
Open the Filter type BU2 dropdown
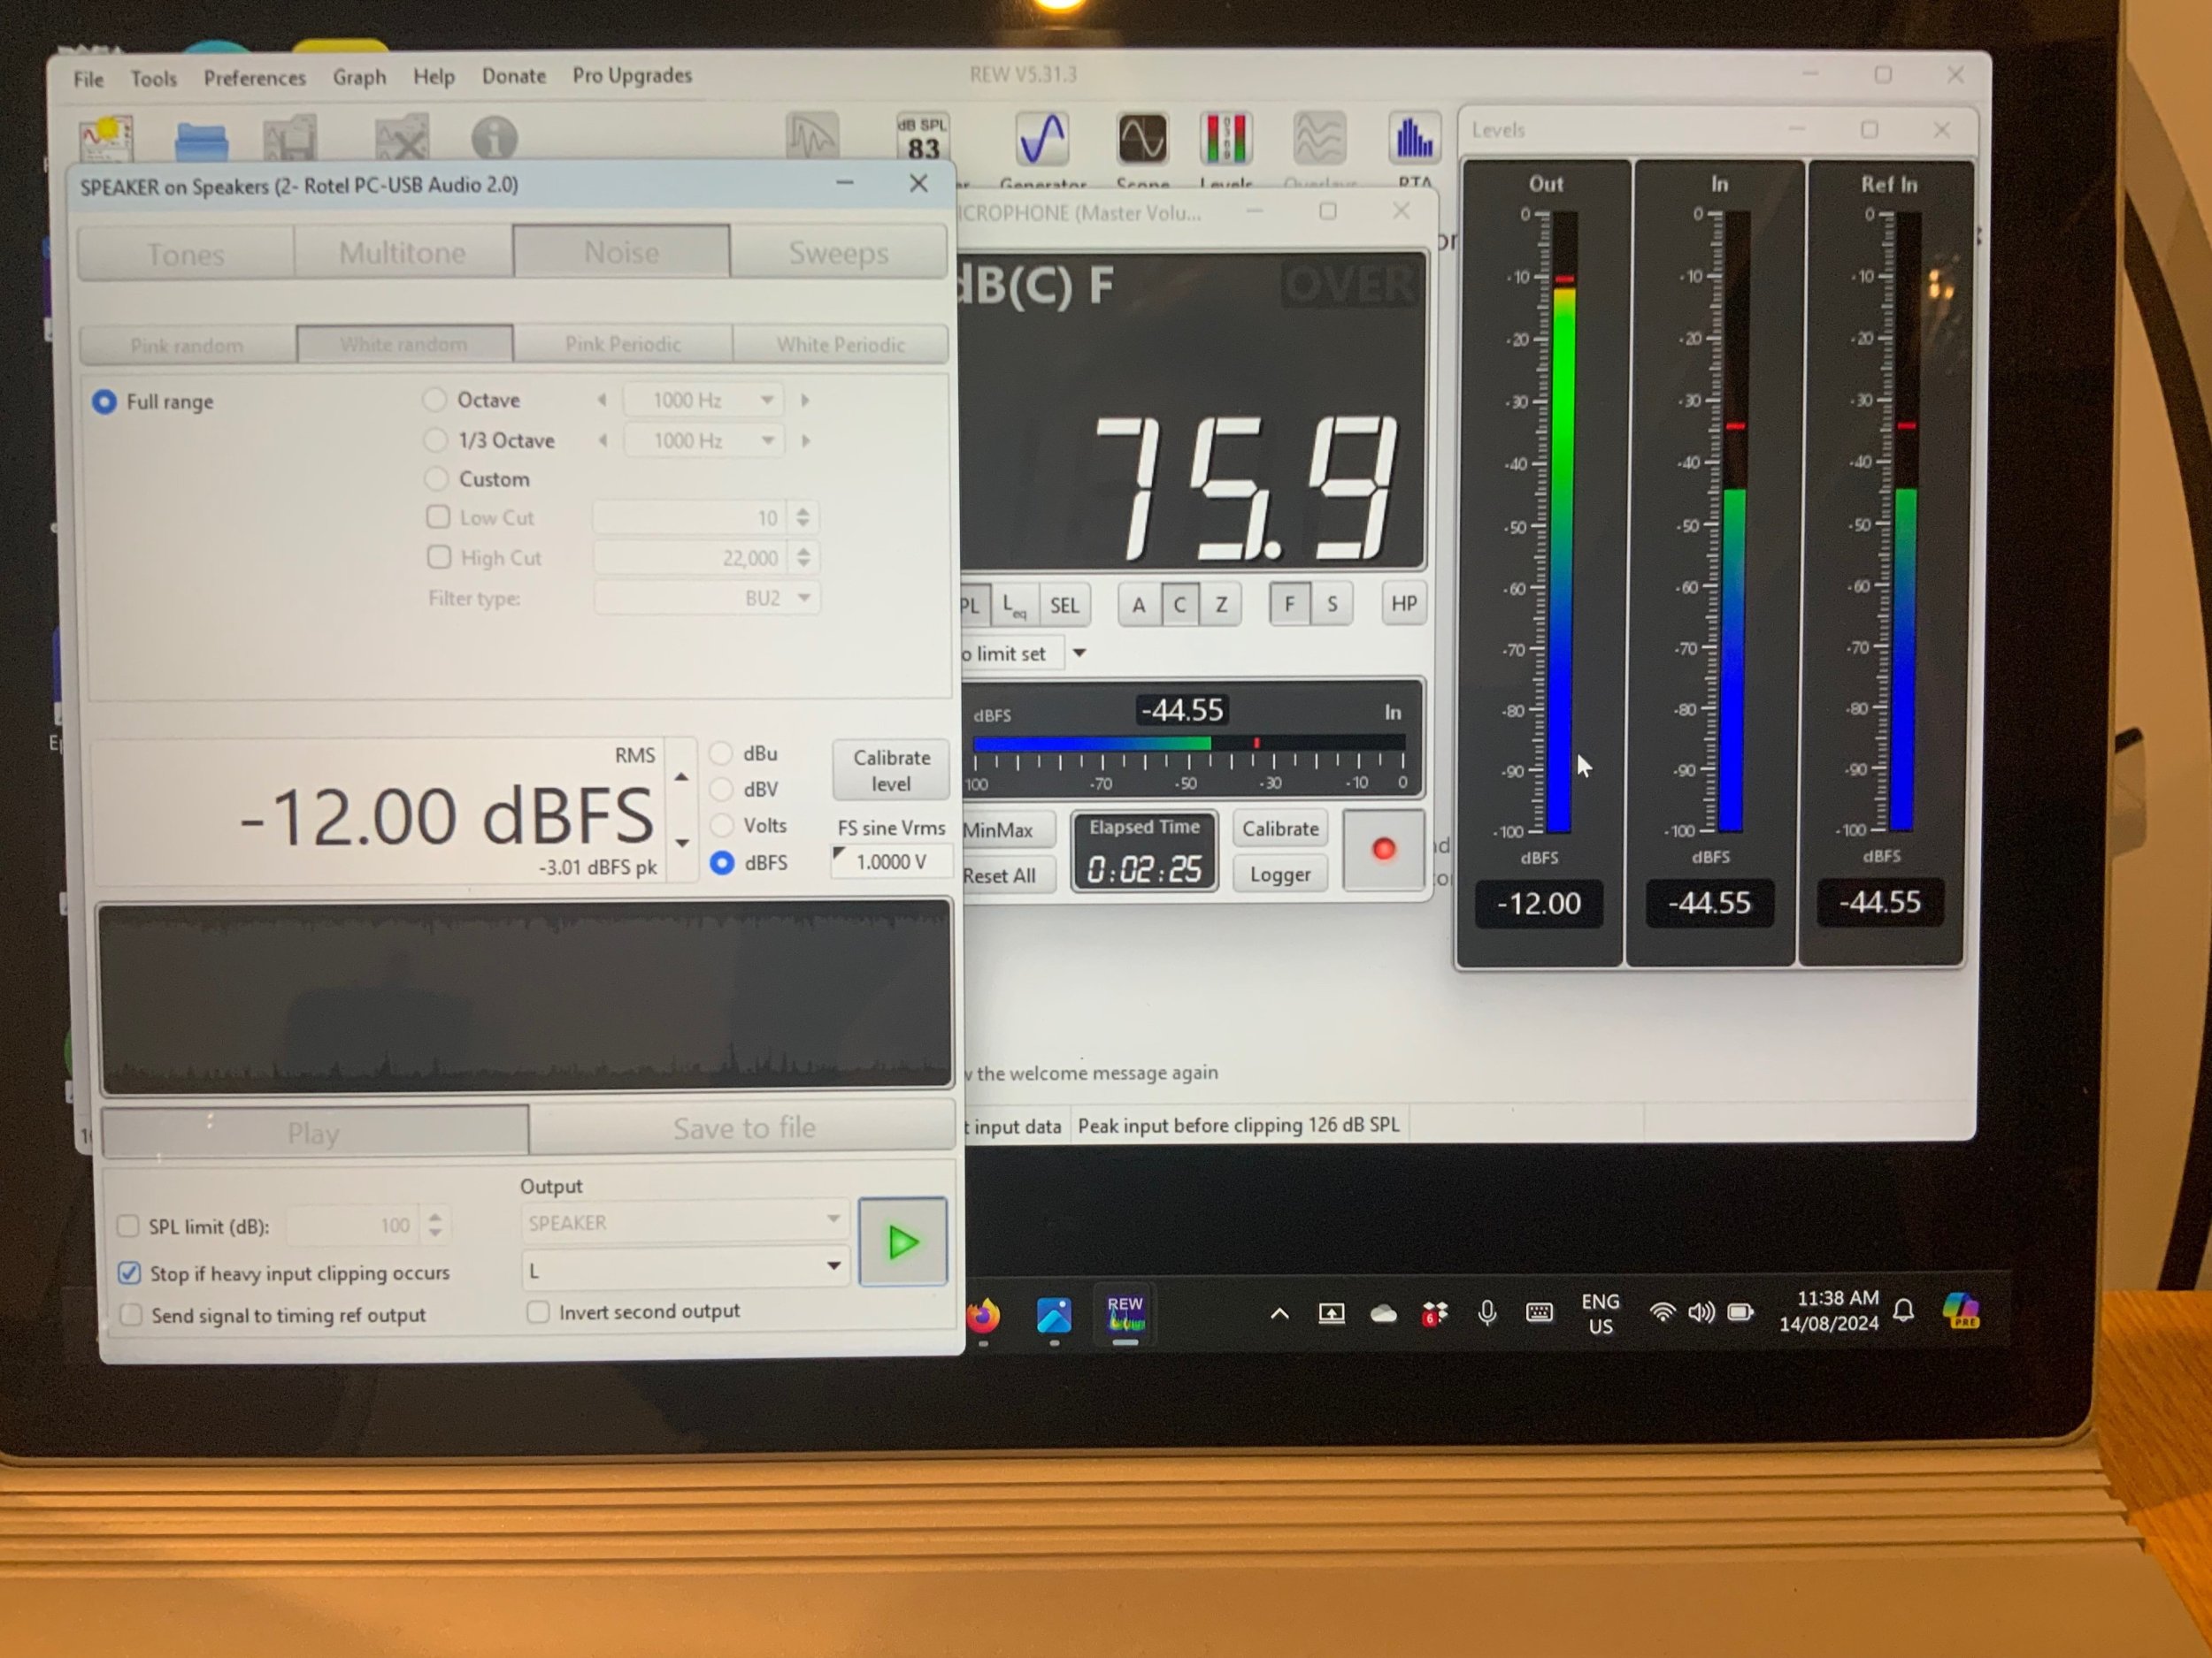tap(804, 598)
